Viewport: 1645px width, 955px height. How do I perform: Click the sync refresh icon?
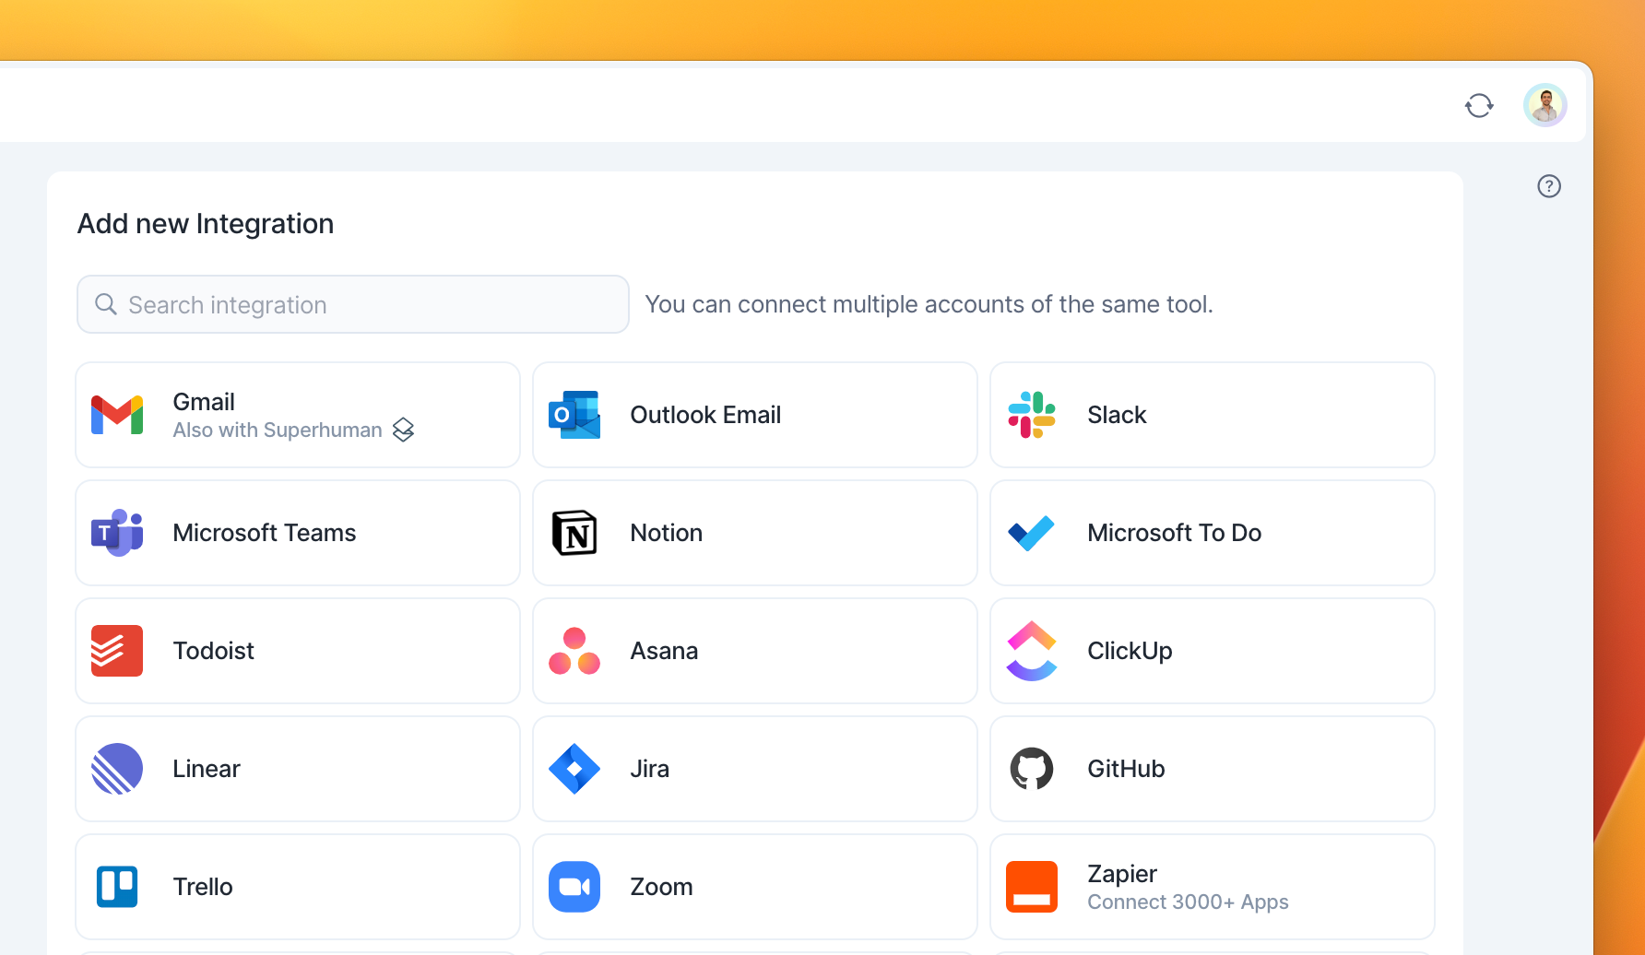pyautogui.click(x=1479, y=106)
